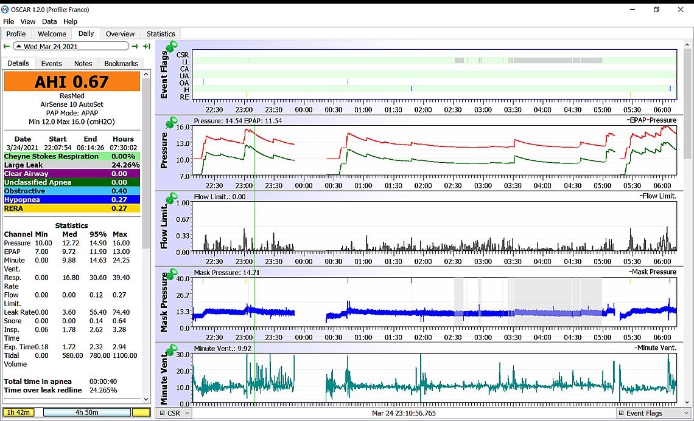
Task: Go to next day with right arrow
Action: click(136, 46)
